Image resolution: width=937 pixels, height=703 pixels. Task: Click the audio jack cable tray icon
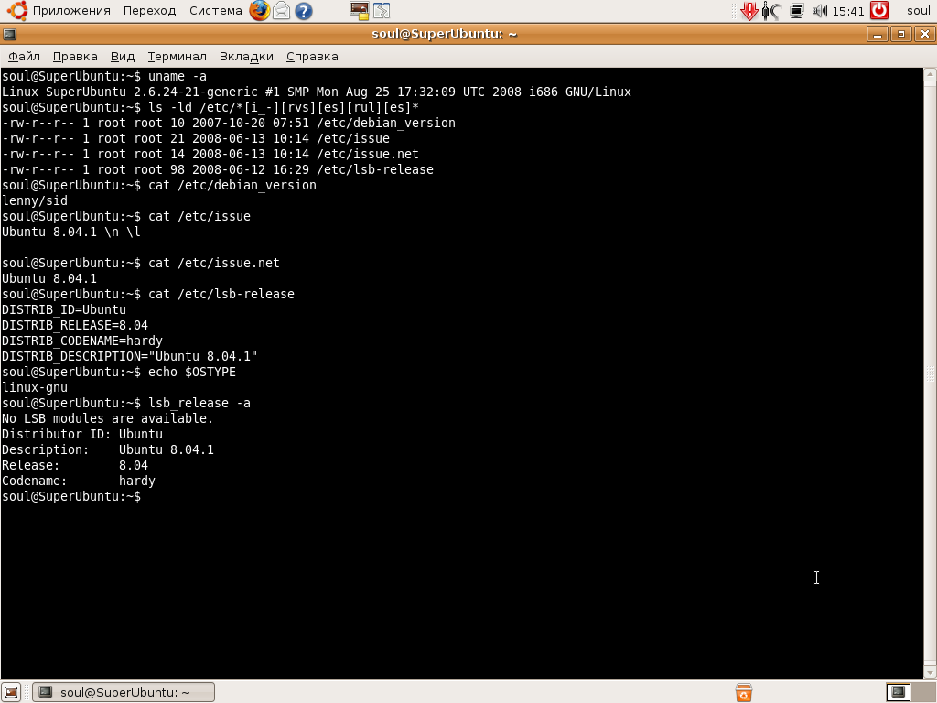point(771,11)
